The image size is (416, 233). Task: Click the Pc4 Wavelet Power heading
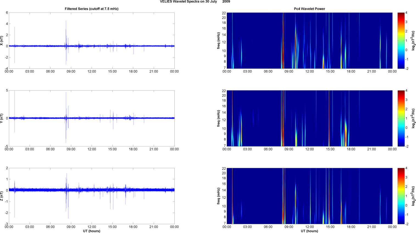click(309, 9)
